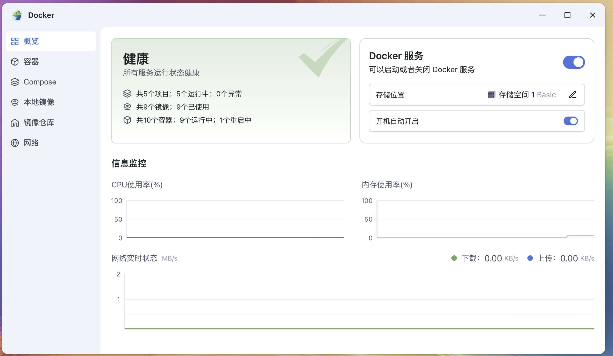The image size is (613, 356).
Task: Switch to the 本地镜像 page
Action: tap(39, 102)
